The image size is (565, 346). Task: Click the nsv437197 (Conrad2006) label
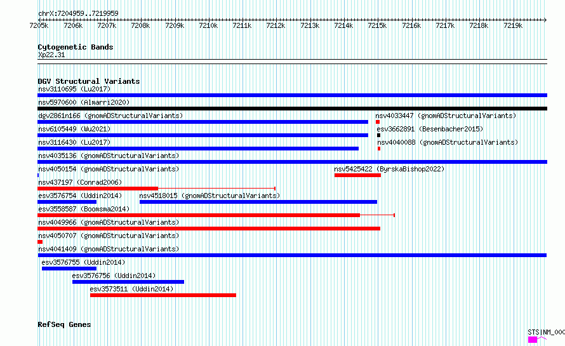(x=80, y=182)
